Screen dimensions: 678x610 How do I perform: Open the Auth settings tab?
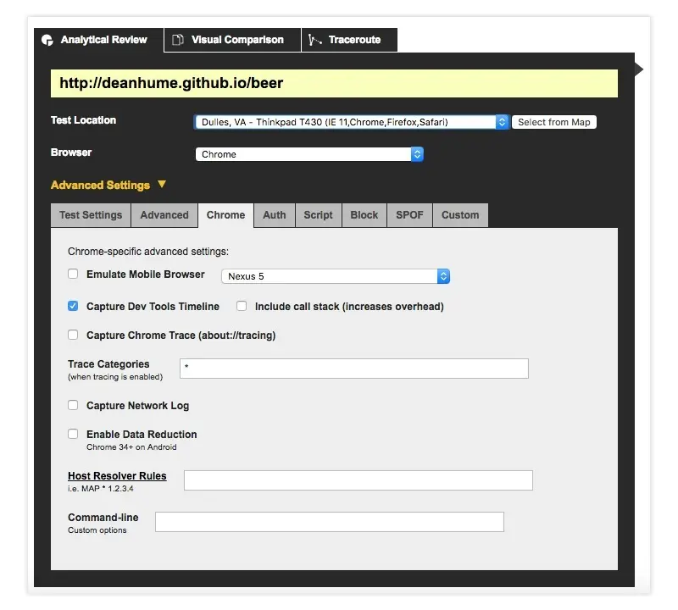pyautogui.click(x=274, y=215)
